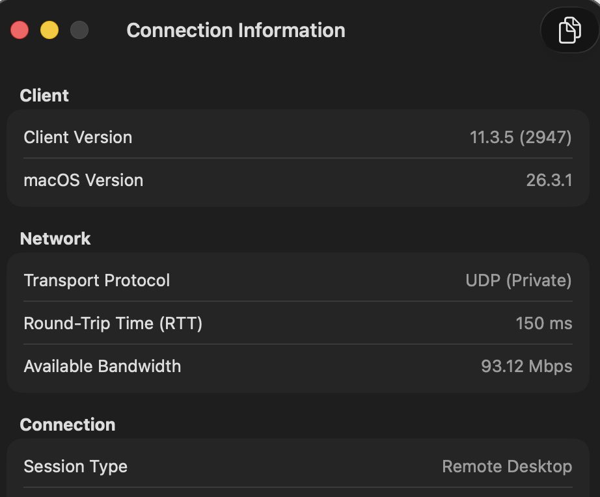Select the macOS version value 26.3.1
The width and height of the screenshot is (600, 497).
549,180
